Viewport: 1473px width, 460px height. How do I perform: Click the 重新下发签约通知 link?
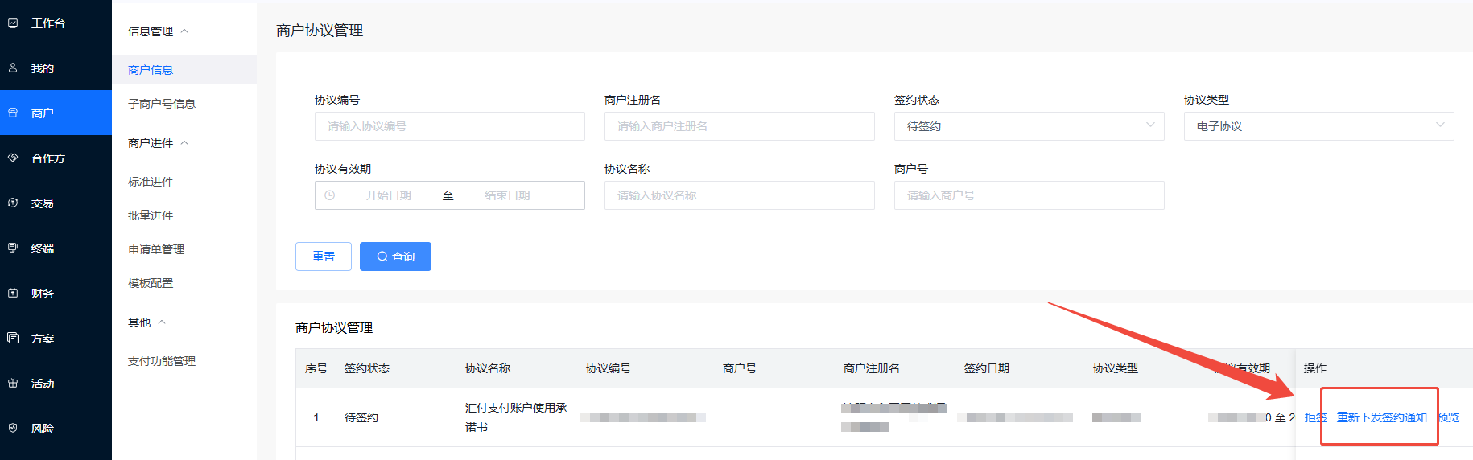point(1381,417)
